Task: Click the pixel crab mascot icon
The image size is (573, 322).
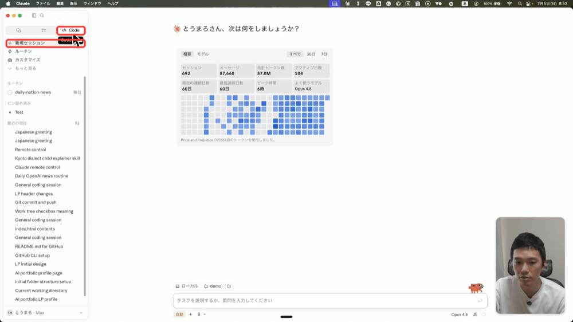Action: (476, 288)
